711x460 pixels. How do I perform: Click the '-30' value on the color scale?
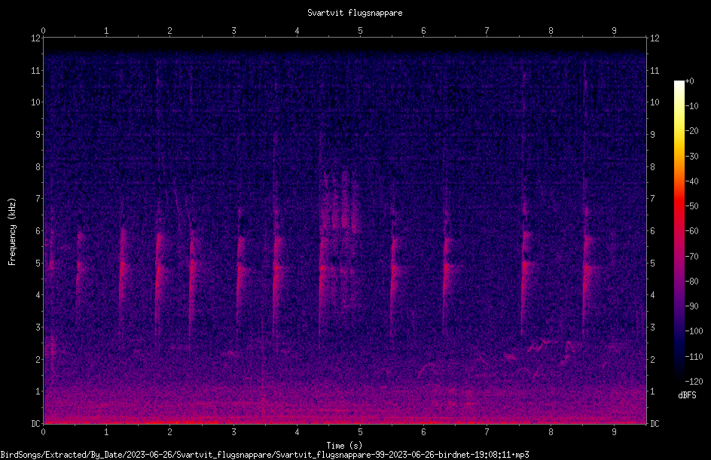691,157
